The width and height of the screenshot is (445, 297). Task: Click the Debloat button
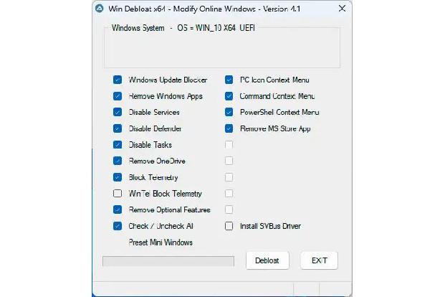[267, 260]
